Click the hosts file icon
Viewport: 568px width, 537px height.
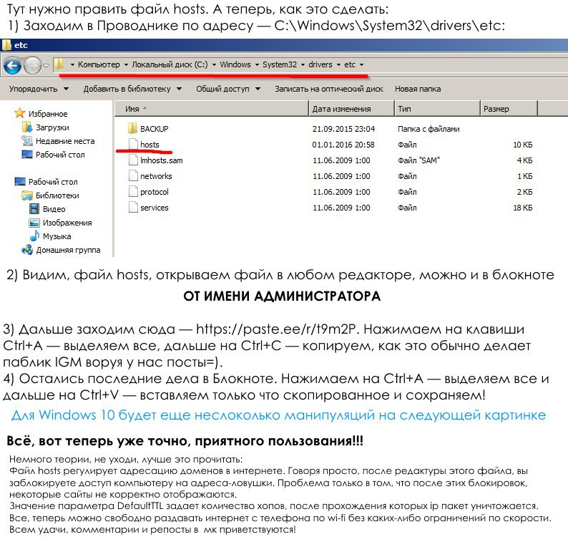[x=132, y=145]
